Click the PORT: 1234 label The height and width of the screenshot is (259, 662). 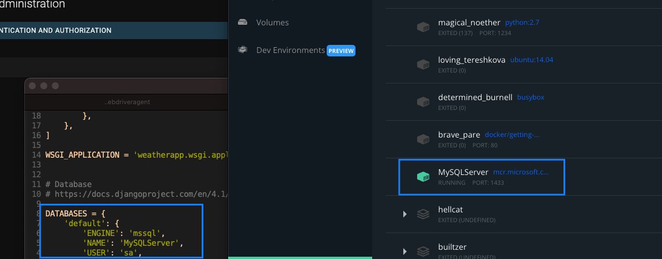(x=495, y=33)
